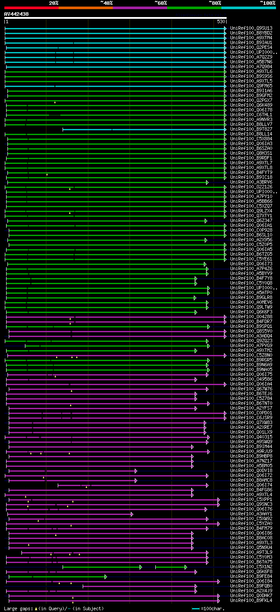Click the =100char. scale legend
This screenshot has height=612, width=280.
tap(209, 609)
